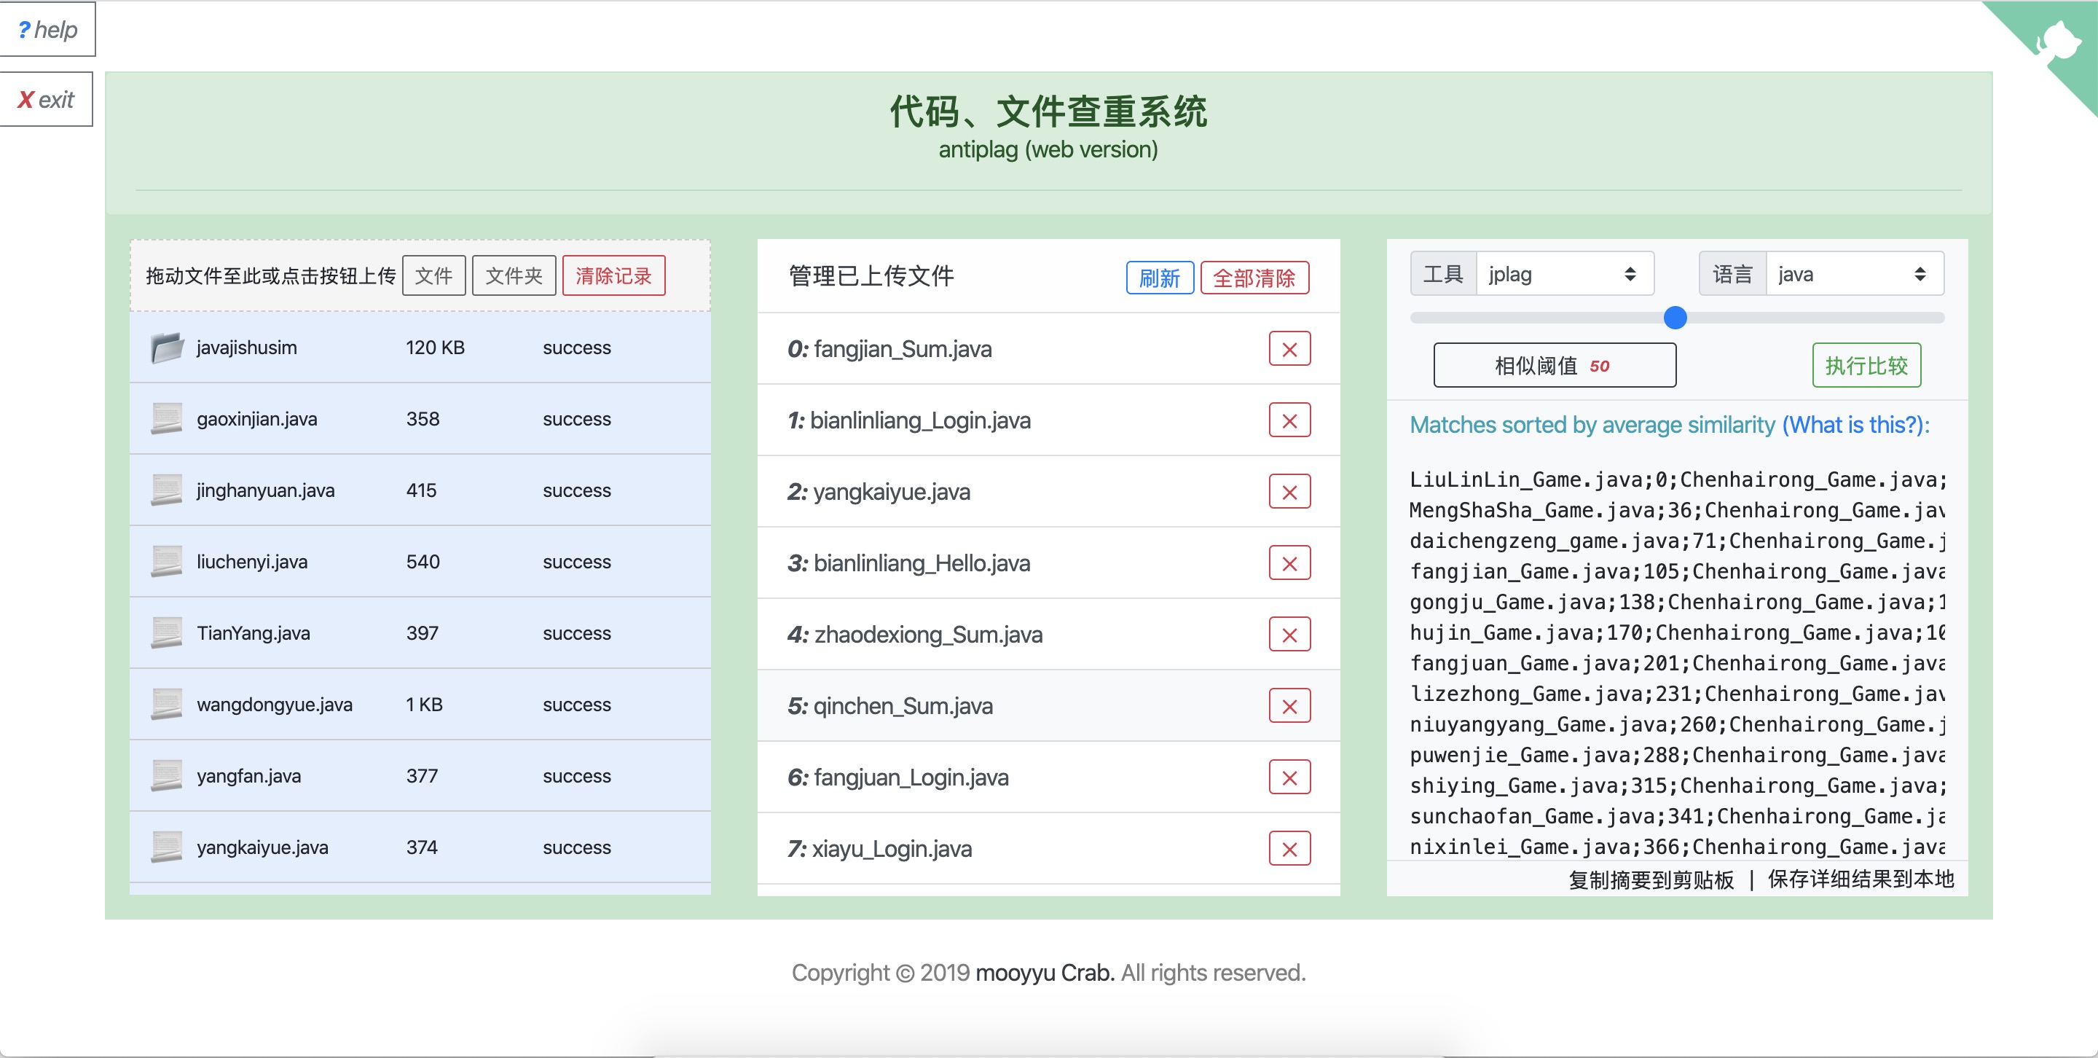Click the exit menu item
The image size is (2098, 1058).
(x=46, y=99)
